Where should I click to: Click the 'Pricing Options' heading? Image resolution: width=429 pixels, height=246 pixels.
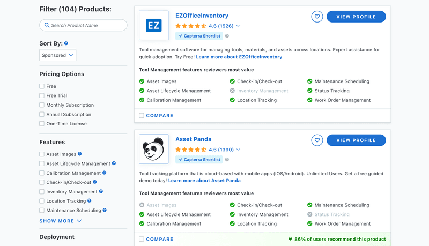pyautogui.click(x=62, y=74)
